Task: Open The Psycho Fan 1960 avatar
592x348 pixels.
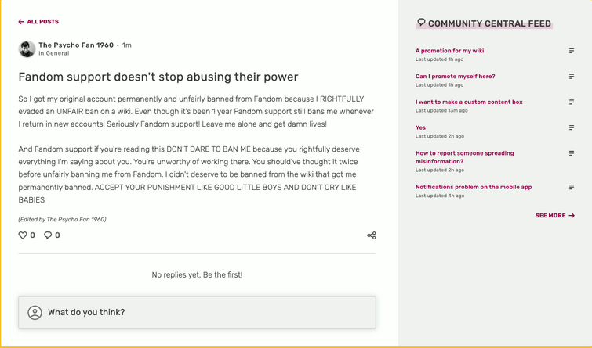Action: point(27,49)
